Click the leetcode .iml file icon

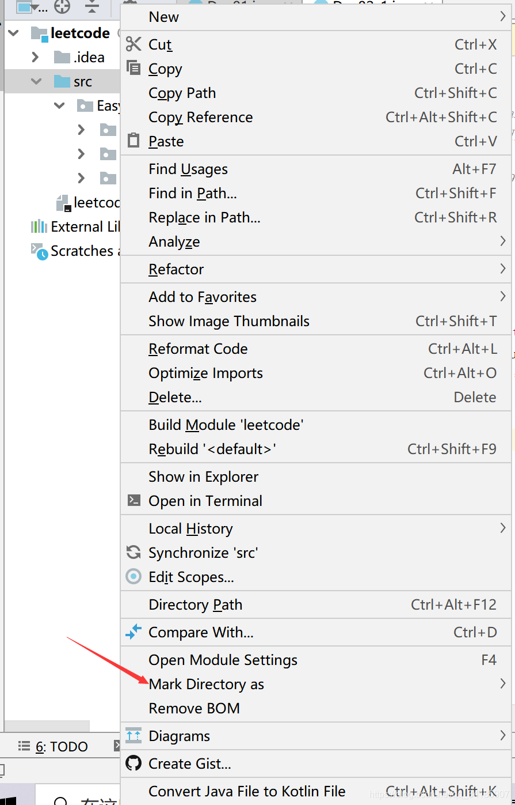[63, 202]
